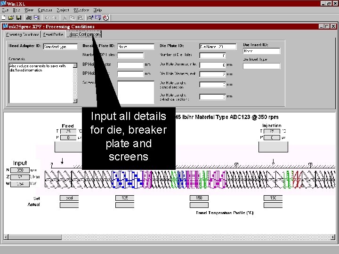The height and width of the screenshot is (254, 339).
Task: Click the Paste toolbar icon
Action: coord(80,18)
